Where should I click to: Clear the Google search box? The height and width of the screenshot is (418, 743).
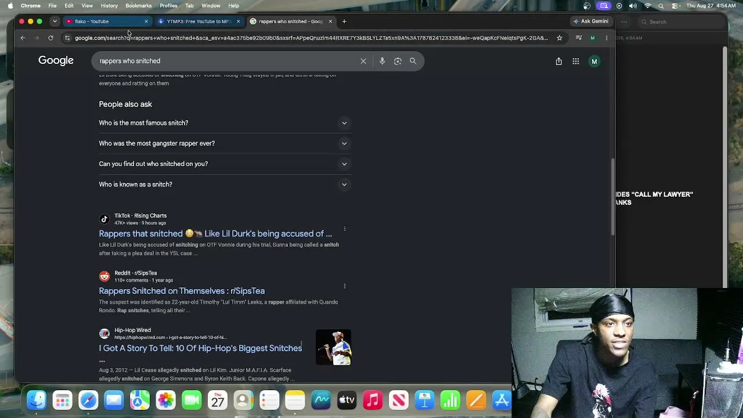coord(363,61)
